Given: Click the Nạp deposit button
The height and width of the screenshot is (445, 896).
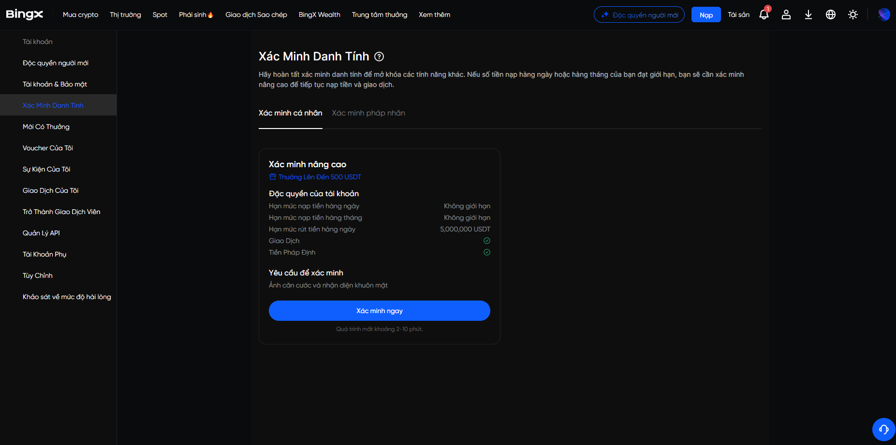Looking at the screenshot, I should coord(706,14).
